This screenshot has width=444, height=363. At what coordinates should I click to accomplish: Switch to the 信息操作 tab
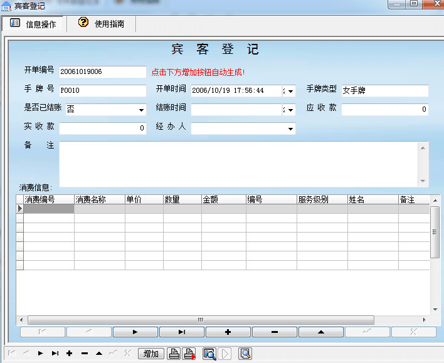click(x=34, y=24)
